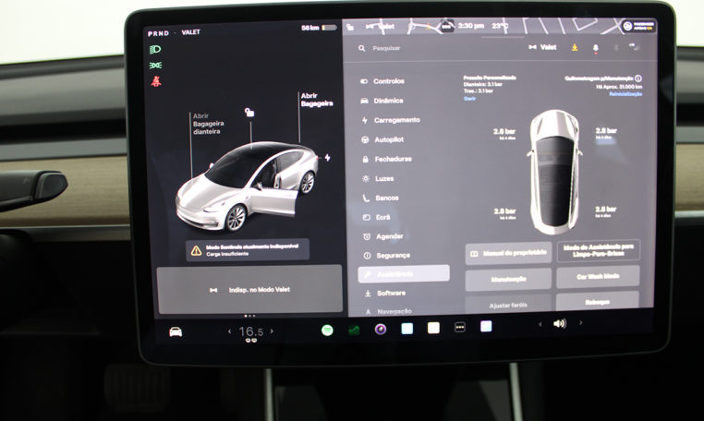Screen dimensions: 704x421
Task: Tap the Ajustar faróis button
Action: (x=508, y=305)
